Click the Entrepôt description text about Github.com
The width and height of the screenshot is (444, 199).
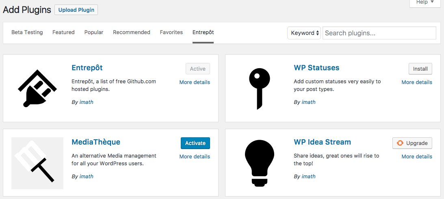(x=114, y=85)
